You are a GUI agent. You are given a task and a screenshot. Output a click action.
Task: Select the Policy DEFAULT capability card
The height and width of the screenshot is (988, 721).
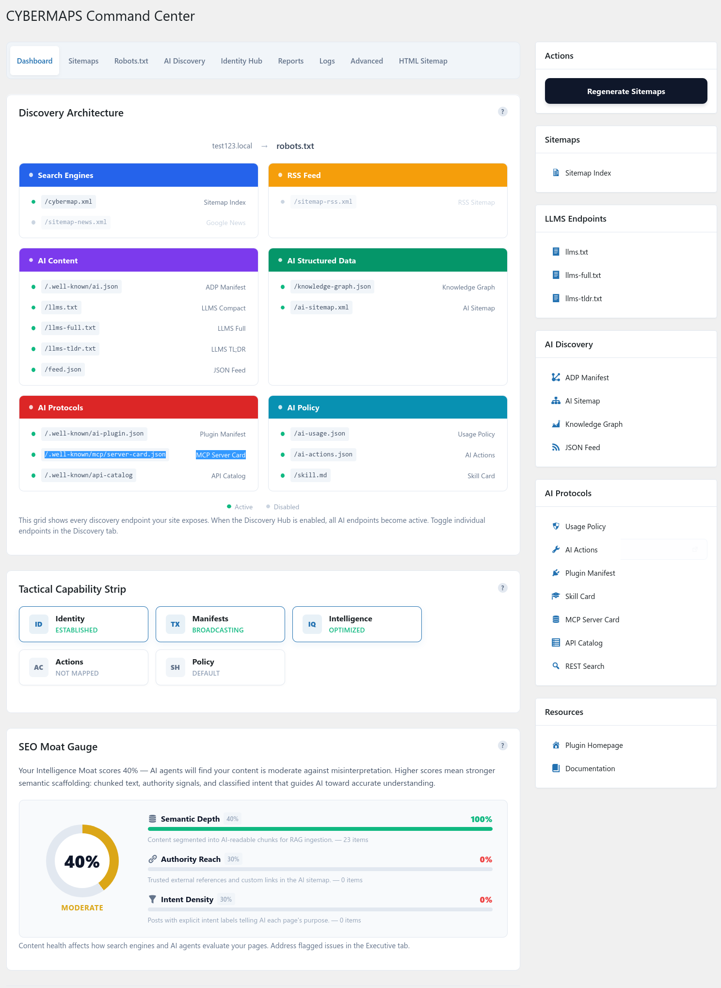[x=220, y=667]
